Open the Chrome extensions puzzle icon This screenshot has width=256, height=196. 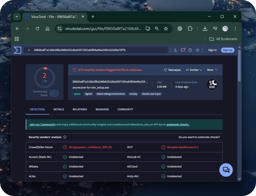190,29
